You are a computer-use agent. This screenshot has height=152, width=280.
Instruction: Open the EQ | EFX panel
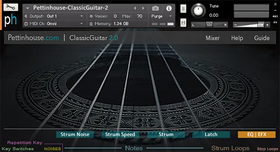click(256, 135)
